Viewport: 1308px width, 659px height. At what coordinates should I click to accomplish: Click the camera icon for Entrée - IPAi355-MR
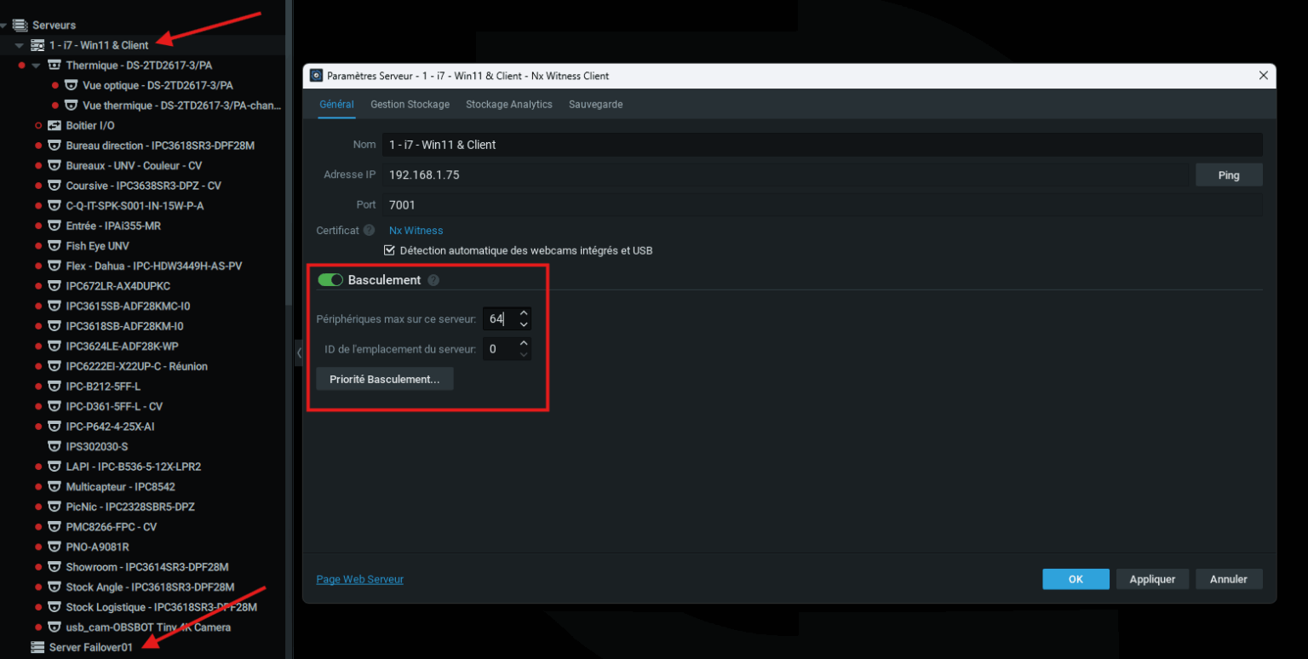point(54,226)
